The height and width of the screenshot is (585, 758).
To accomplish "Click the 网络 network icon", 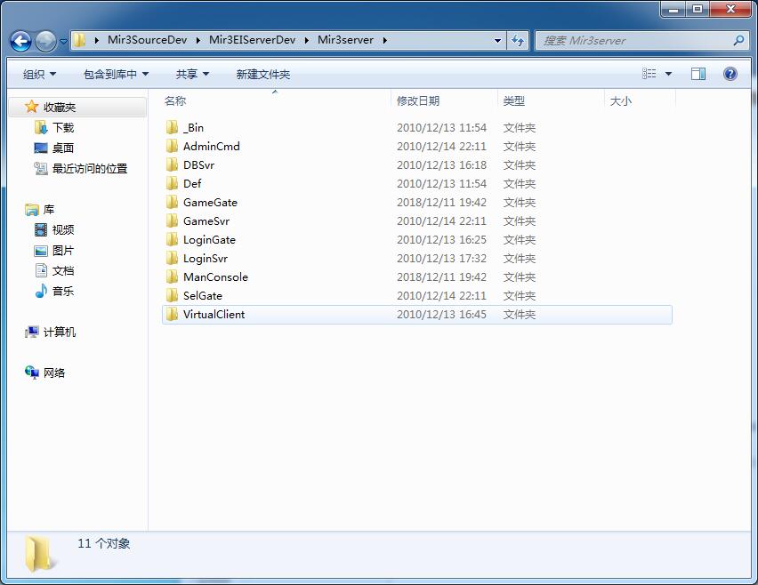I will (x=33, y=373).
